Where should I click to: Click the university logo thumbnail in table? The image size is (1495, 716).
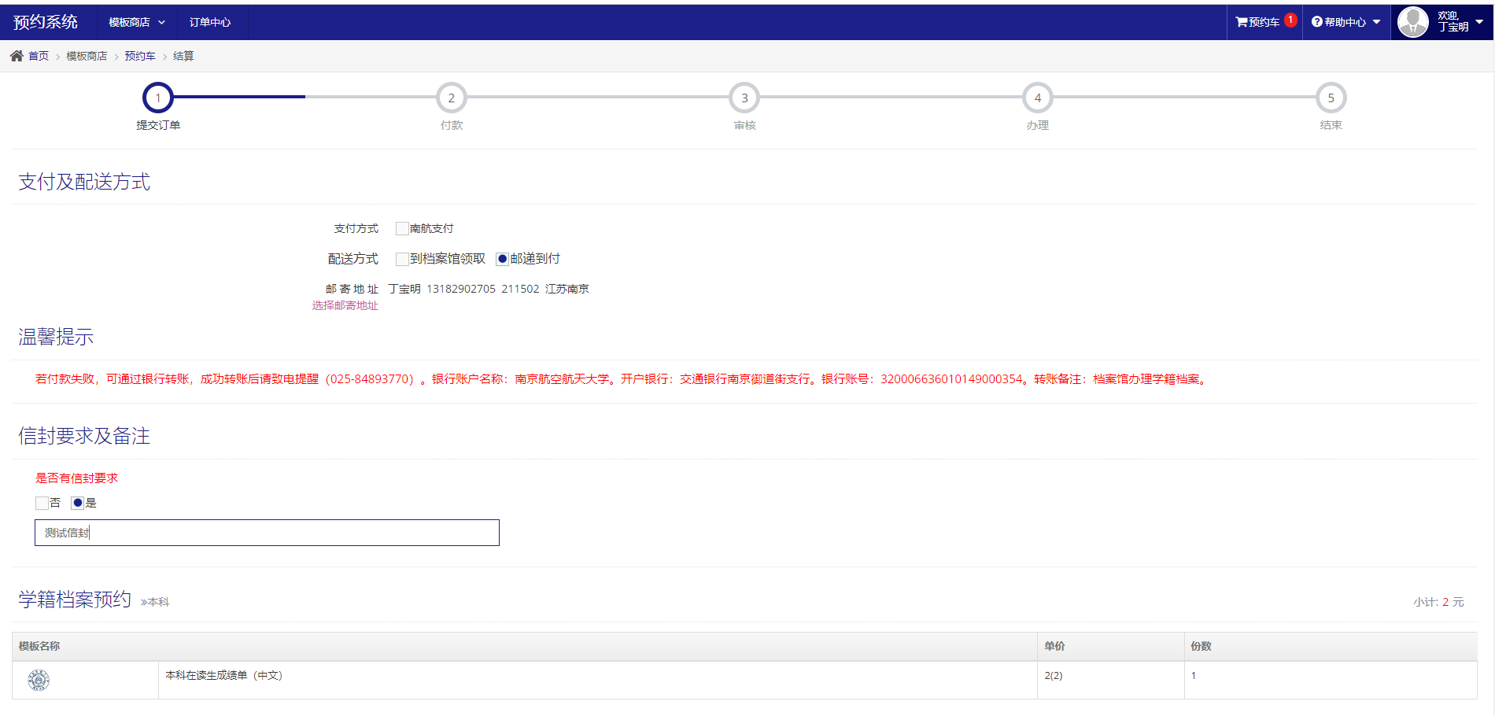point(39,680)
